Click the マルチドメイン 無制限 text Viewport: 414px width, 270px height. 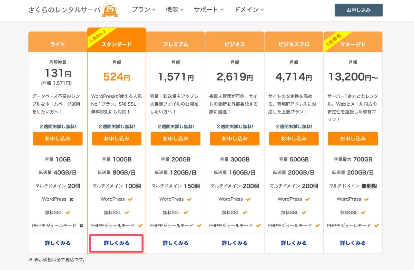(353, 186)
